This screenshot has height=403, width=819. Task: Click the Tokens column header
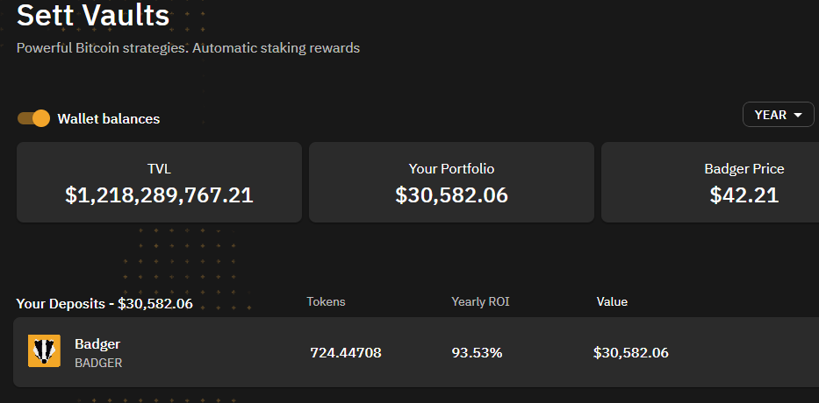326,302
